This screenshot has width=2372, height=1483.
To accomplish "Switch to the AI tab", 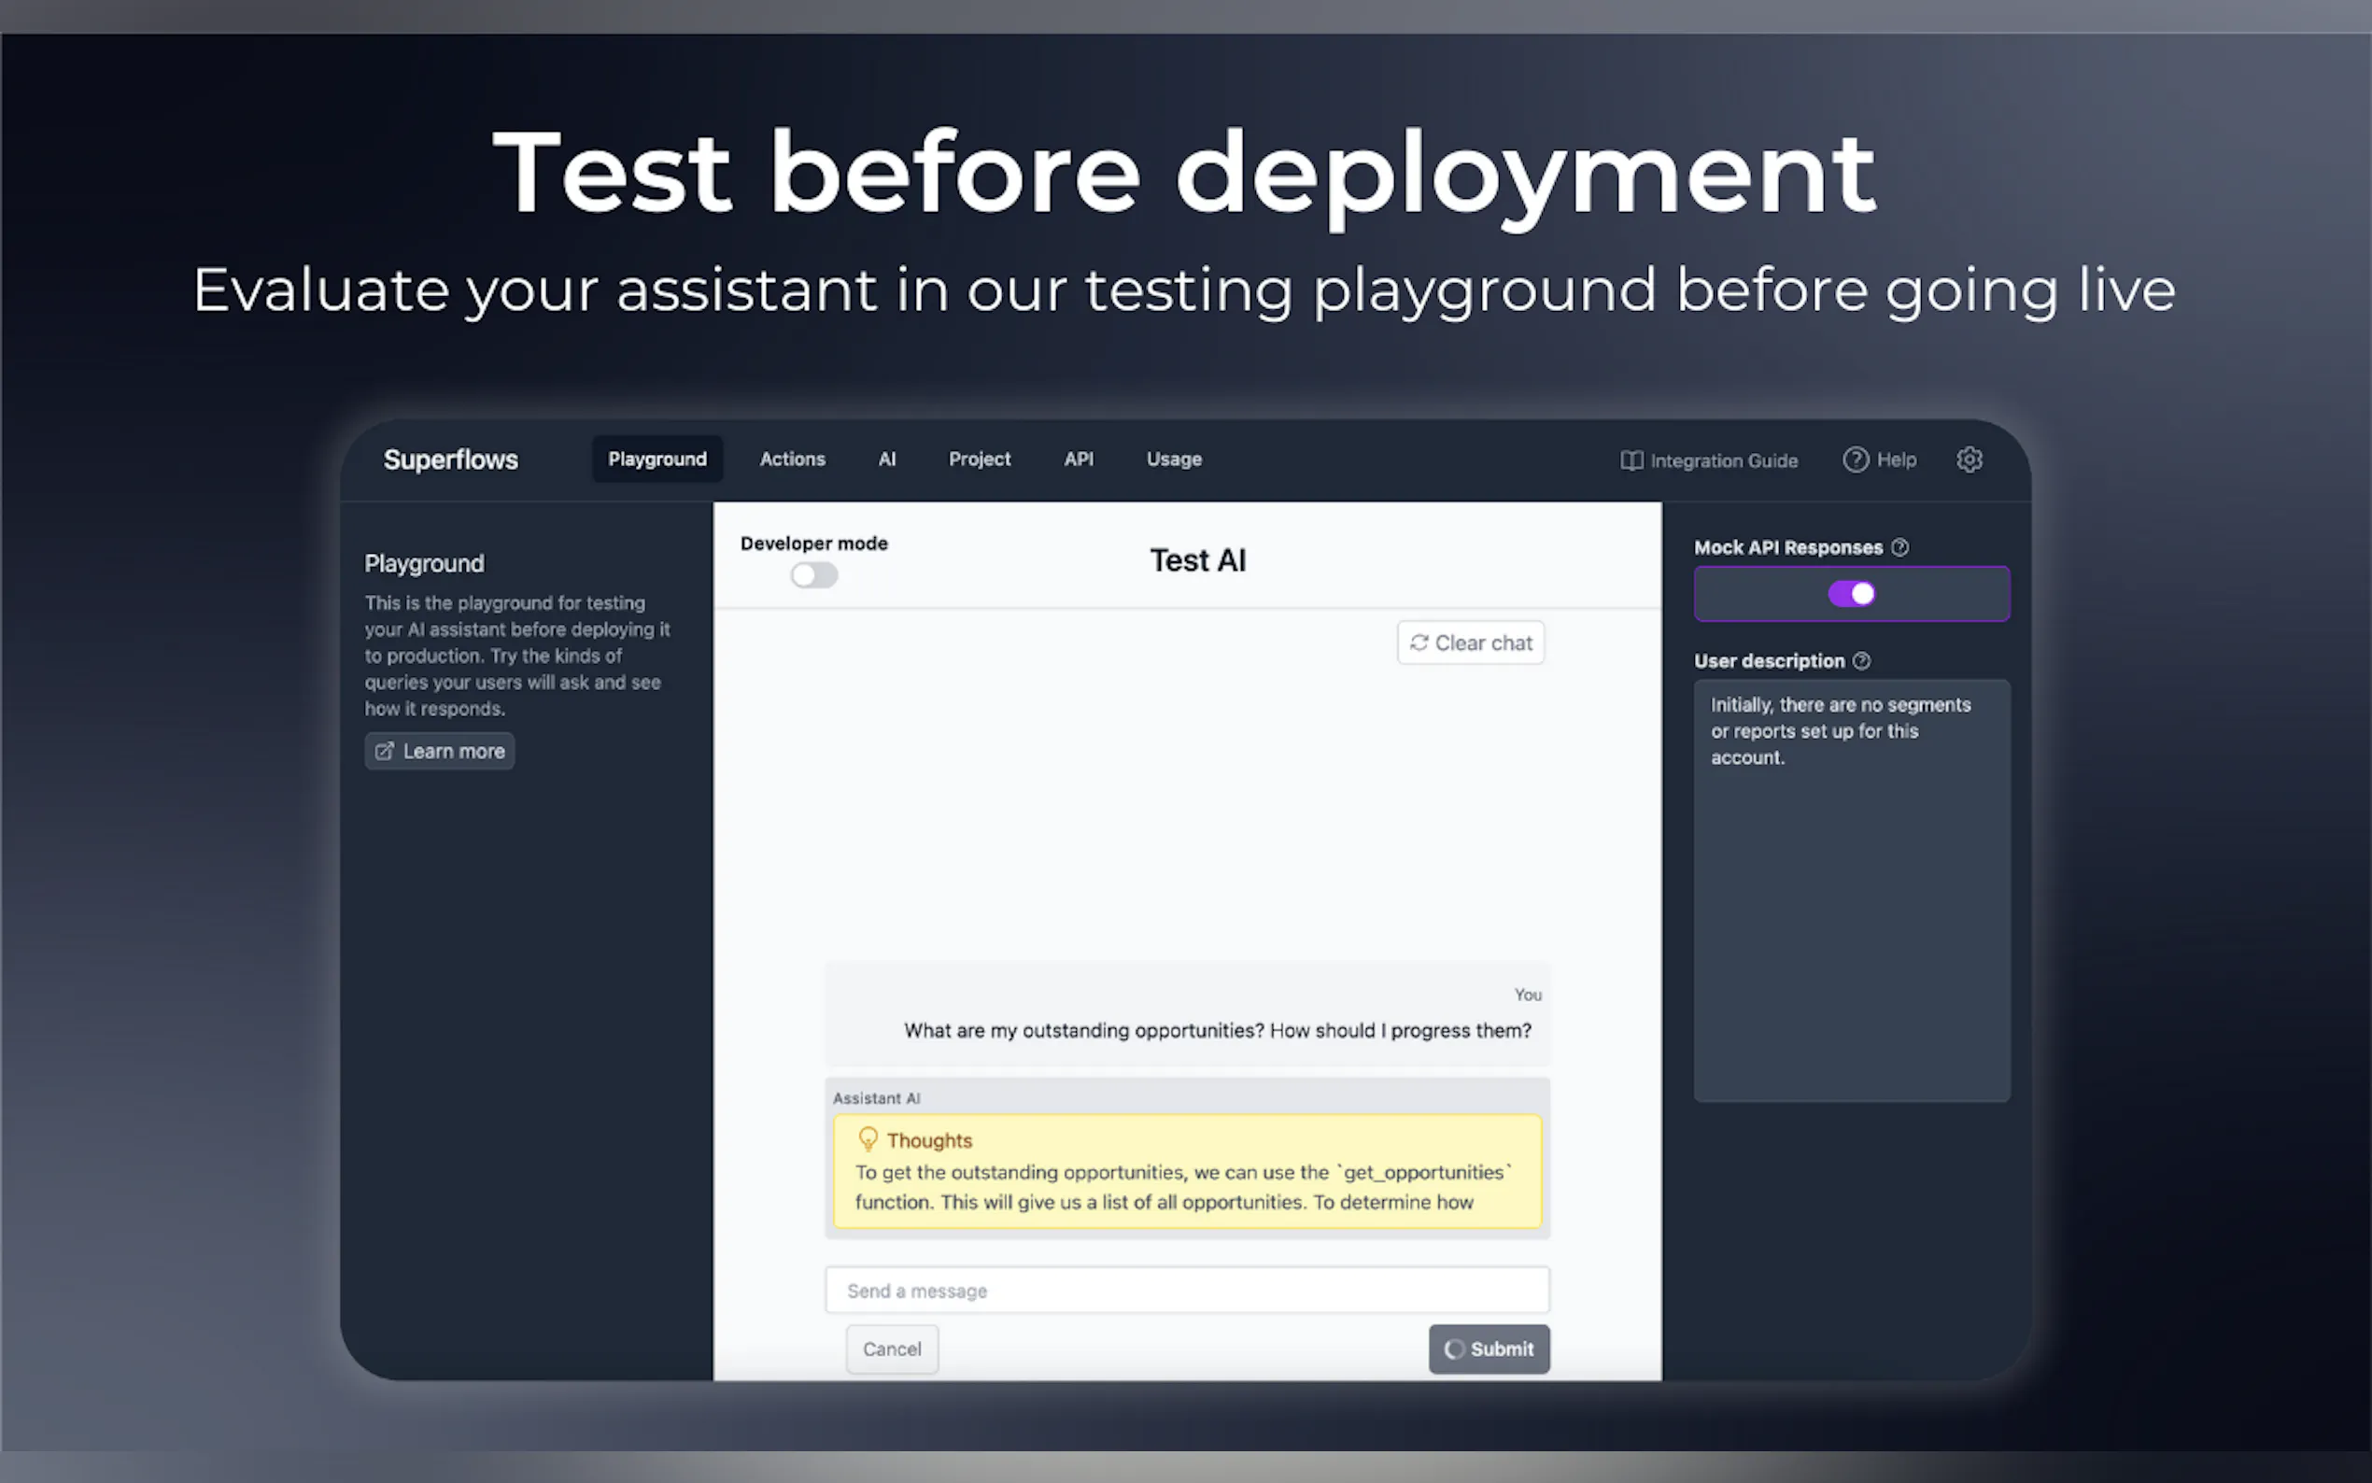I will (x=886, y=459).
